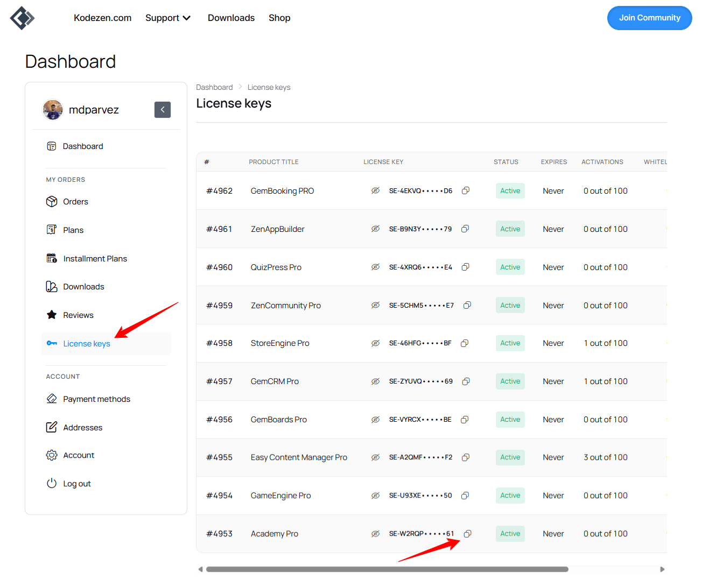Open Reviews sidebar link
The image size is (702, 588).
[79, 315]
